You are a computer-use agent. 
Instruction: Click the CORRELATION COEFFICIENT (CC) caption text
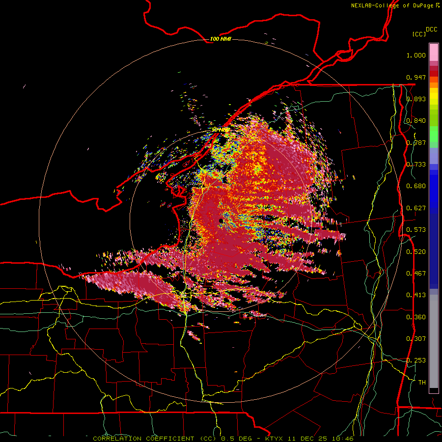pyautogui.click(x=154, y=439)
